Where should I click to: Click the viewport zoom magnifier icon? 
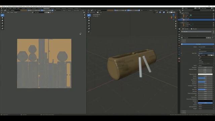coord(176,22)
